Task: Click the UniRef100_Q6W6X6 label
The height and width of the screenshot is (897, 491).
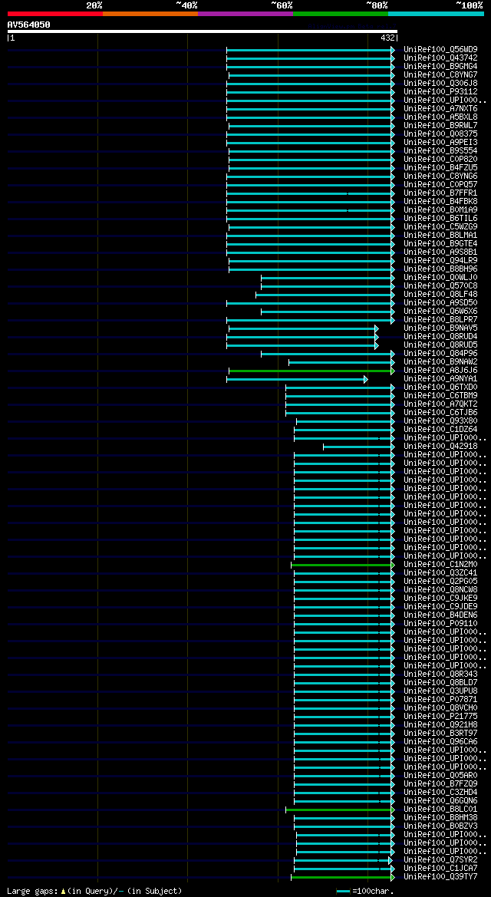Action: 440,312
